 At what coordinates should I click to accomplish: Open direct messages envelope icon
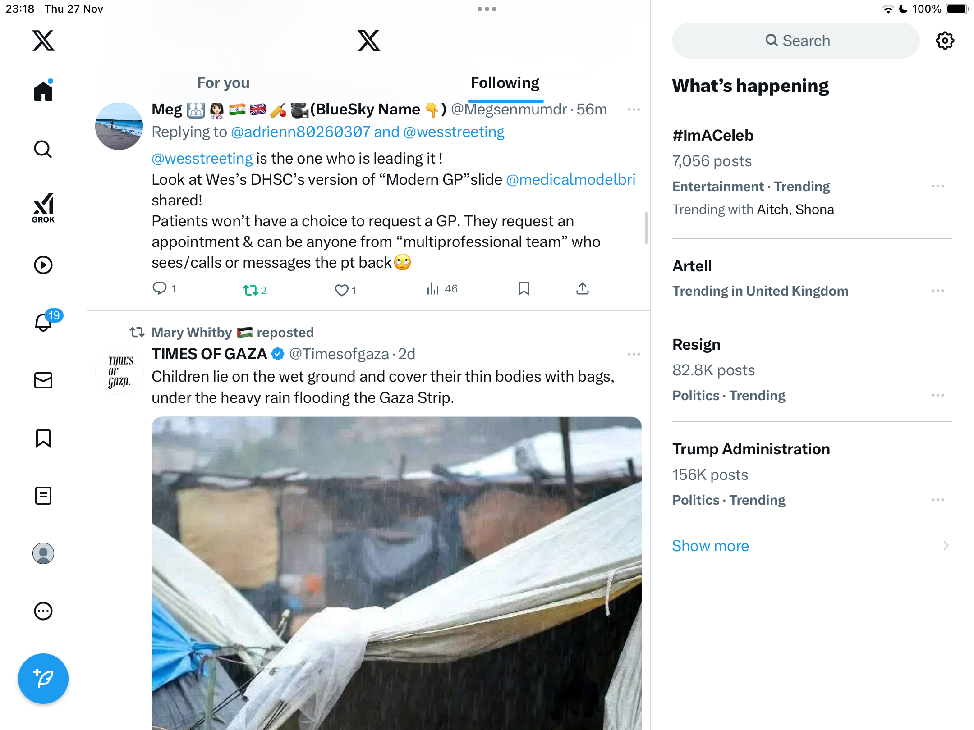click(43, 380)
